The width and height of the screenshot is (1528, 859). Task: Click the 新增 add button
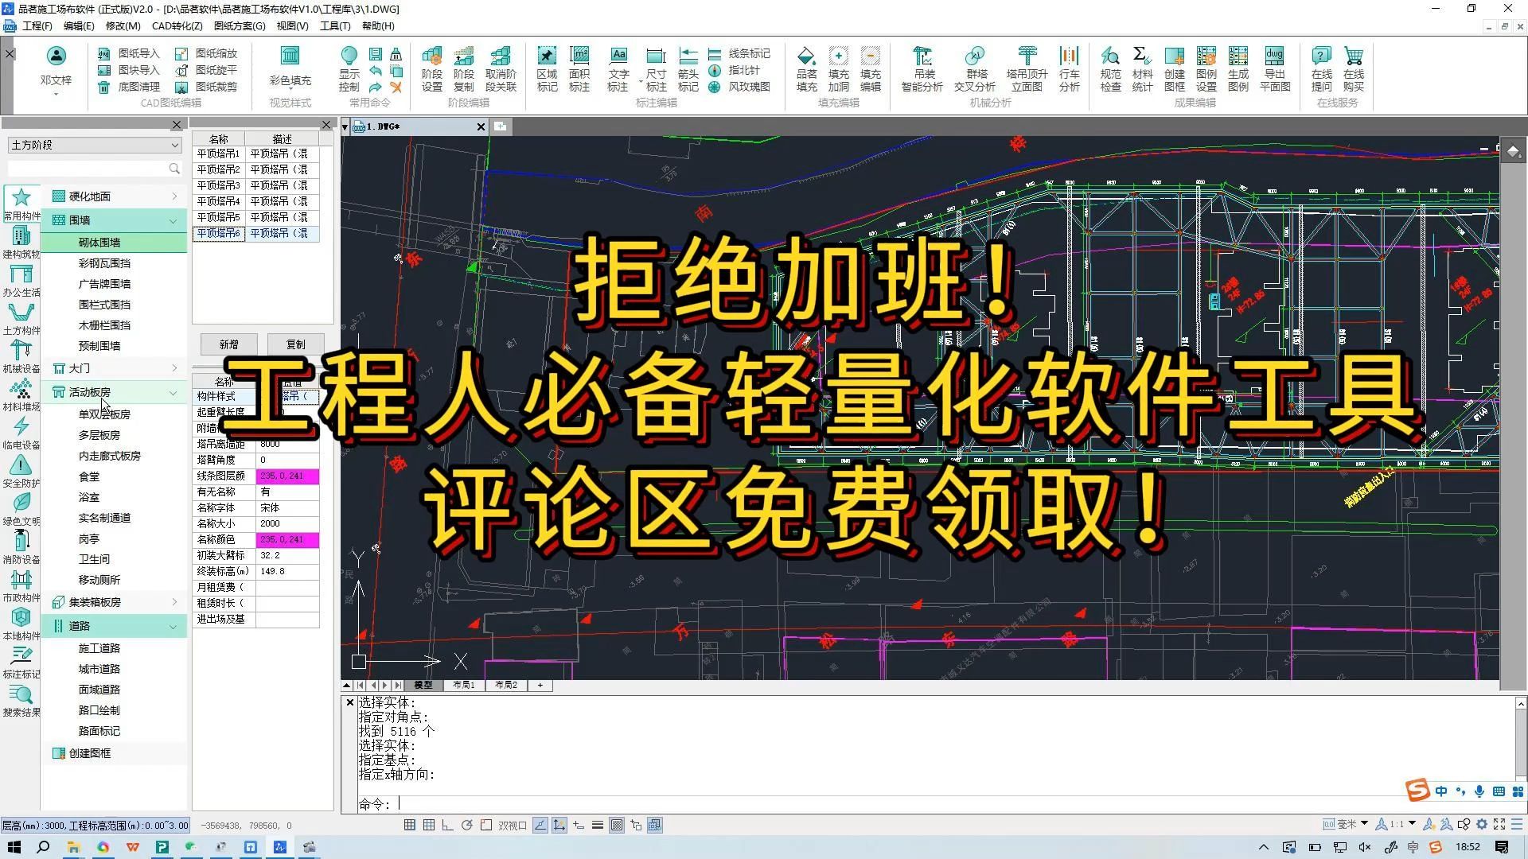click(228, 344)
